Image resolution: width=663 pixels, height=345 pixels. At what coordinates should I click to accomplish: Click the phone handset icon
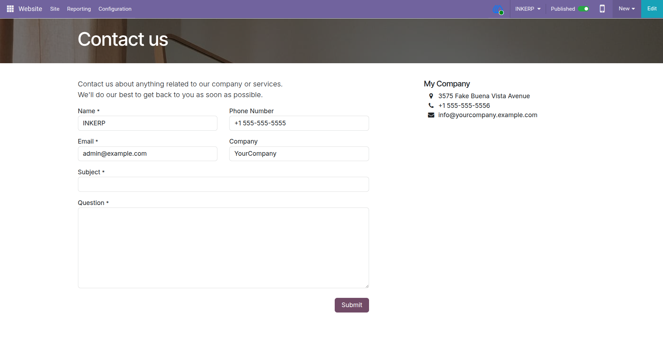click(x=431, y=105)
